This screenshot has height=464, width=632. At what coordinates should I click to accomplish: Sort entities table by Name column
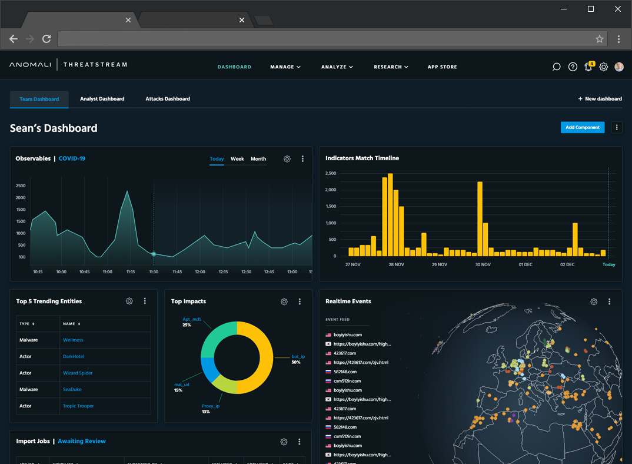point(72,324)
